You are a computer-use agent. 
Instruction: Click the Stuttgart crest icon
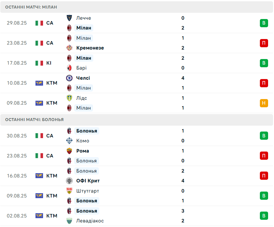[x=69, y=191]
